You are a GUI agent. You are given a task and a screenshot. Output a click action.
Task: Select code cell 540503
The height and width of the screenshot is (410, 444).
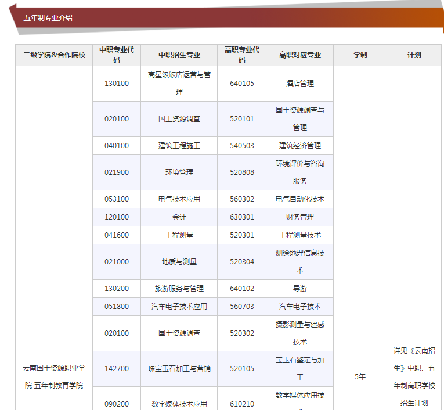point(242,146)
